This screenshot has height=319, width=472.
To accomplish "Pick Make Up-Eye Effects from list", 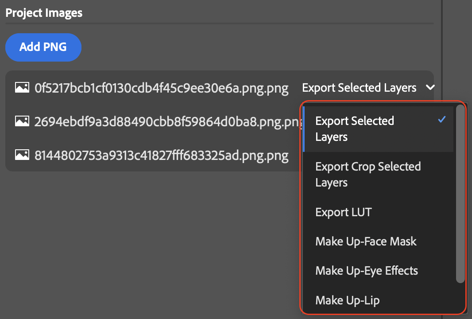I will [379, 271].
